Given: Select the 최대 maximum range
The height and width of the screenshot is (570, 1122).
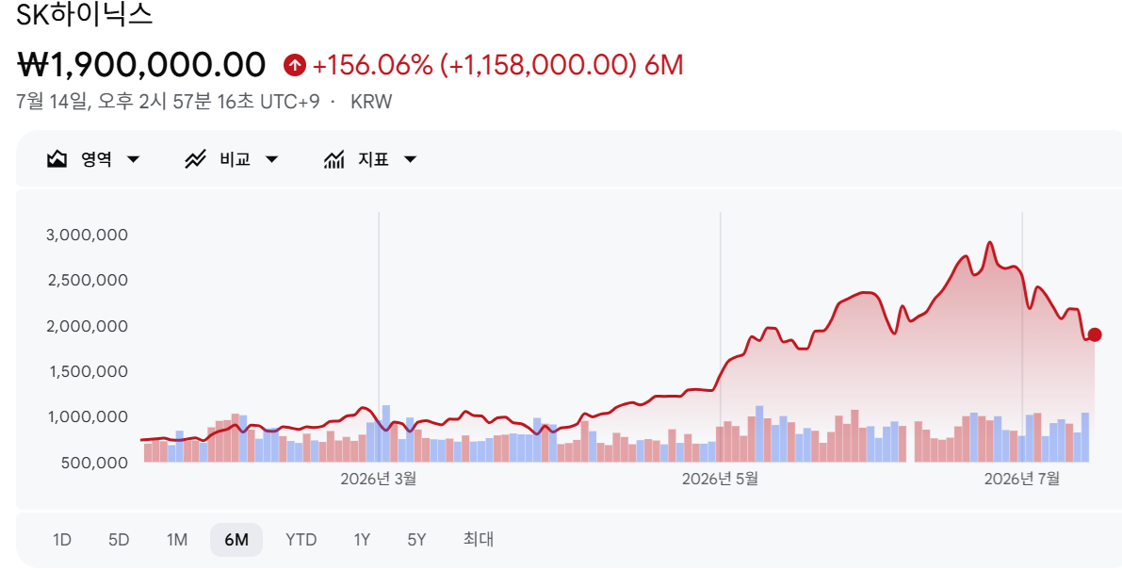Looking at the screenshot, I should [x=478, y=539].
